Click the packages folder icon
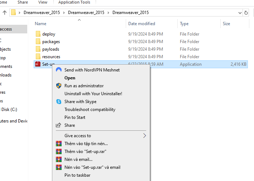Viewport: 254px width, 181px height. point(38,41)
